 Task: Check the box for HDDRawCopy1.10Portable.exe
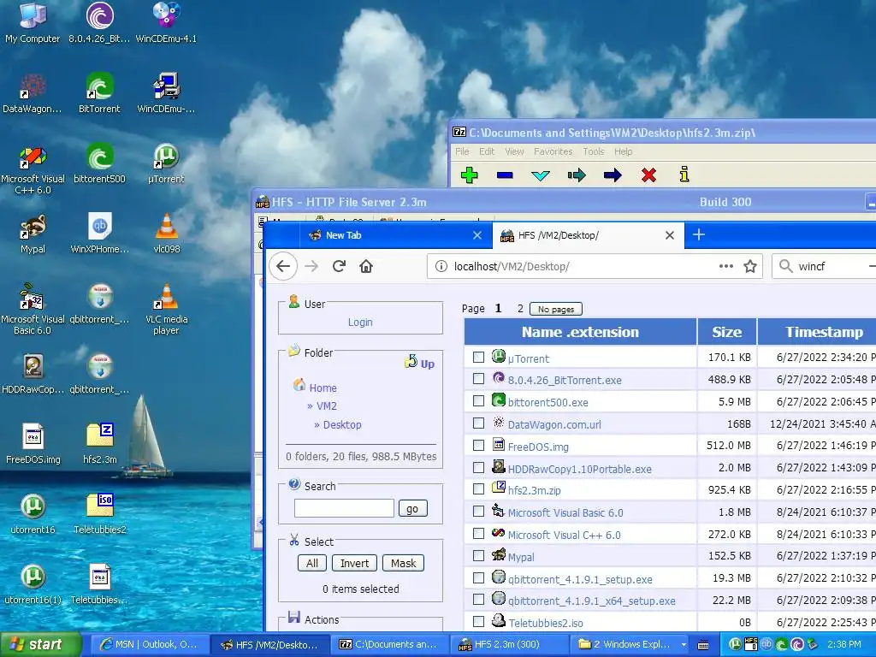point(478,467)
